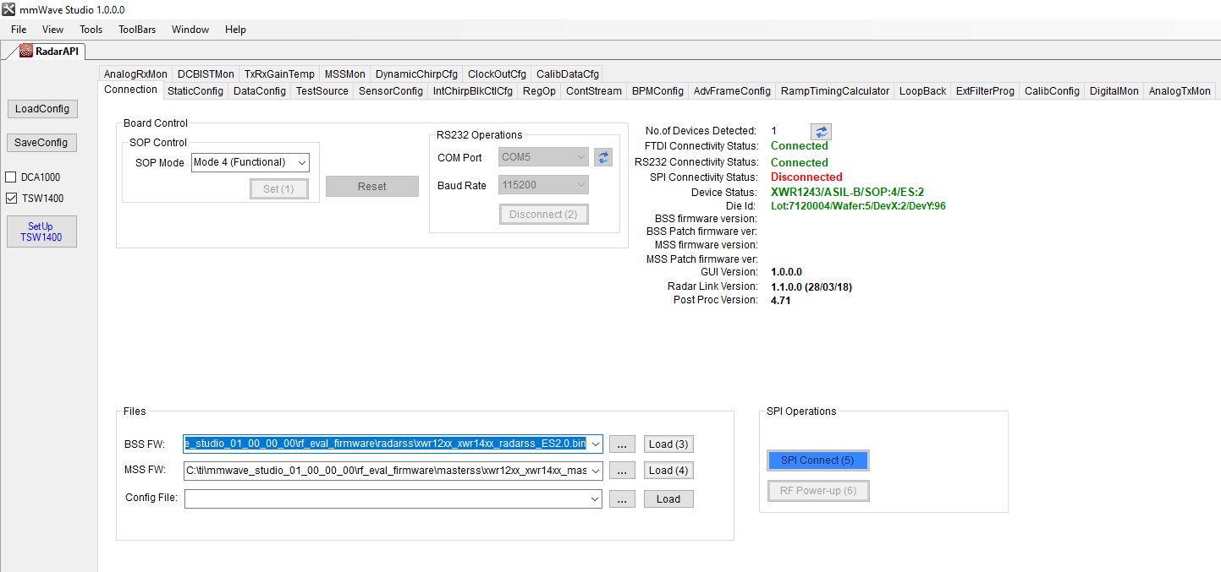
Task: Switch to the DCBISTMon tab
Action: coord(206,74)
